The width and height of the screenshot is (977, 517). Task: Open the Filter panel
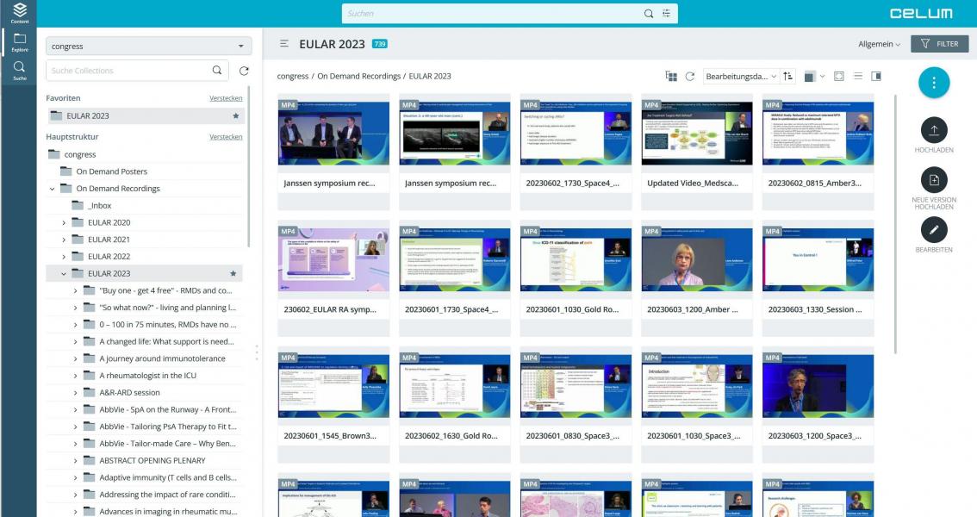(x=939, y=44)
